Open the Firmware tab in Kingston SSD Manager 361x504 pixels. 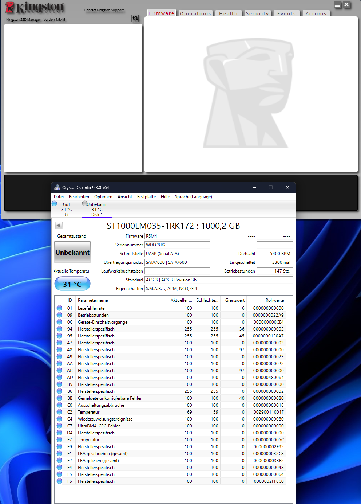click(x=161, y=13)
